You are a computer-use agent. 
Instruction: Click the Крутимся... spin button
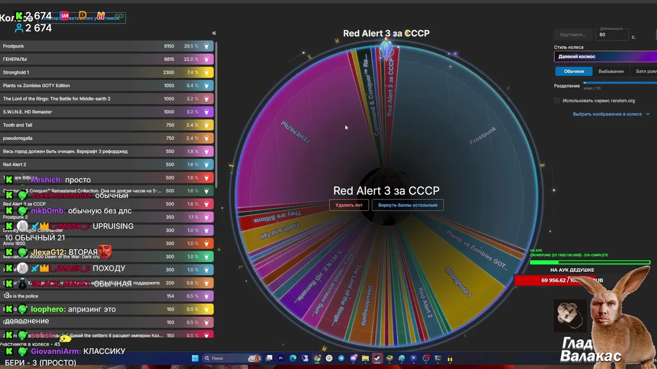pyautogui.click(x=573, y=34)
